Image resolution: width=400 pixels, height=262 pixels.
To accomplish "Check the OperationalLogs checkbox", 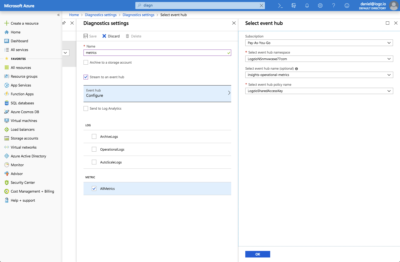I will (94, 149).
